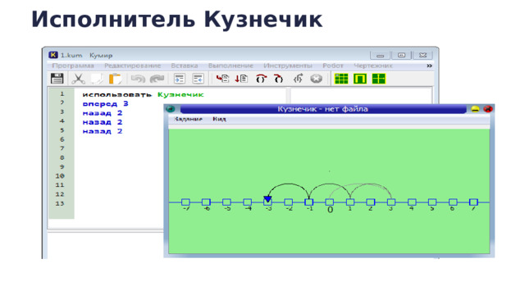
Task: Click the step over braces icon
Action: click(261, 79)
